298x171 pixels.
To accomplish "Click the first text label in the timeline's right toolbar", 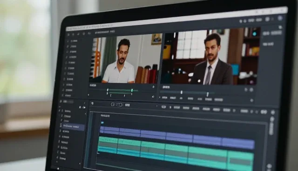I will coord(163,107).
